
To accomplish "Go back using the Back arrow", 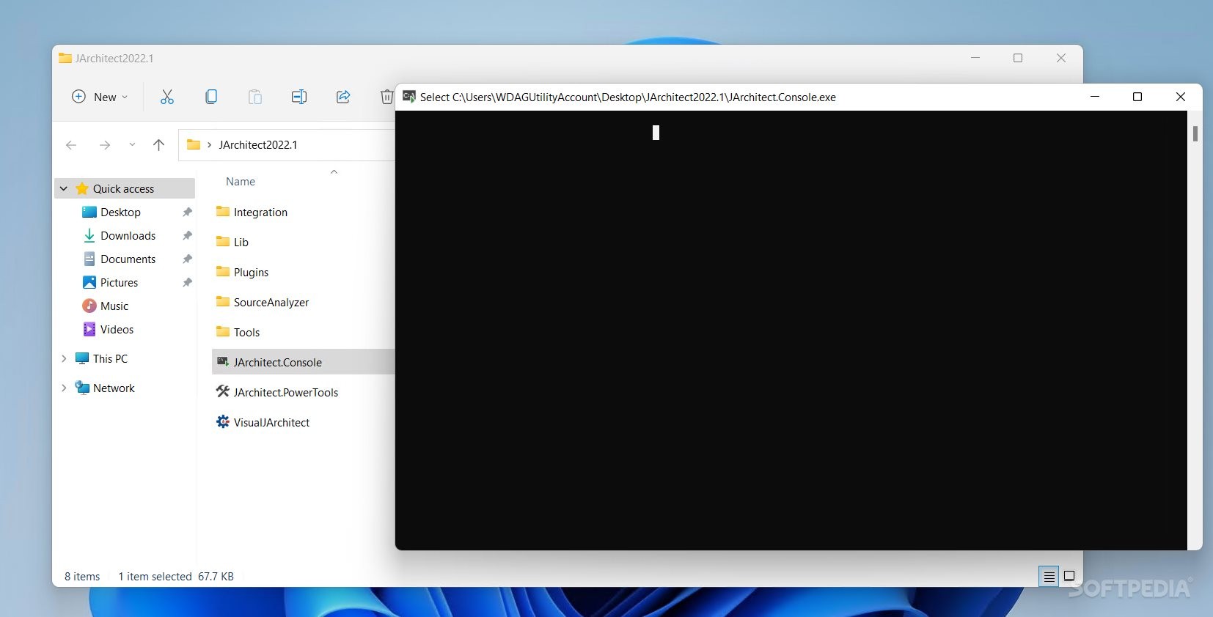I will [x=71, y=145].
